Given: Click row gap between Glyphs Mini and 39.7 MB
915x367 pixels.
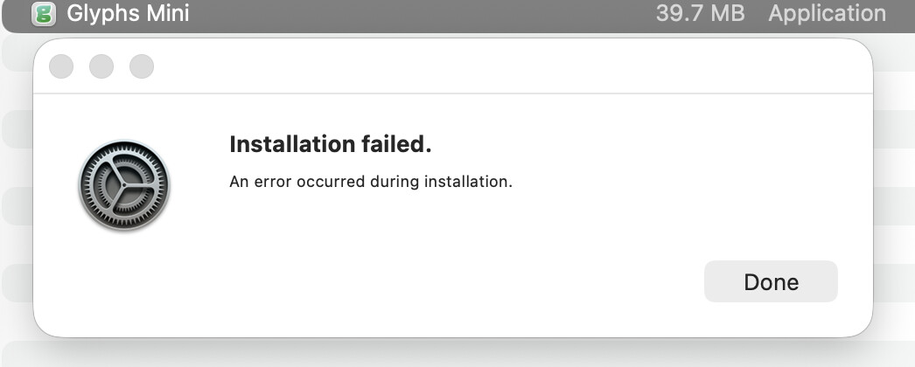Looking at the screenshot, I should (x=420, y=14).
